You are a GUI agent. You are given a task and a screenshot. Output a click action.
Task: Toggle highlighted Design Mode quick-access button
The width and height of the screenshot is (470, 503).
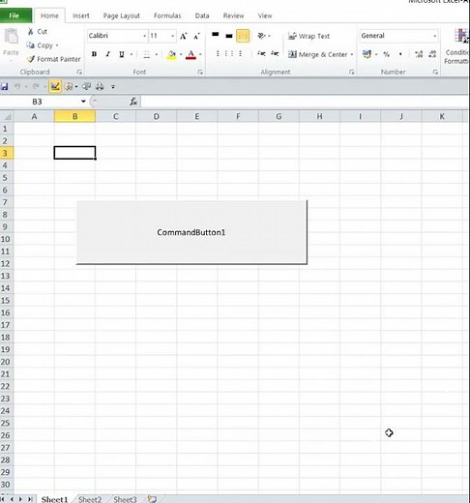55,86
